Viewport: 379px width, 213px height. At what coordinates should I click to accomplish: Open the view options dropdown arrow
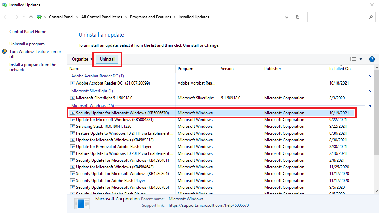[361, 59]
